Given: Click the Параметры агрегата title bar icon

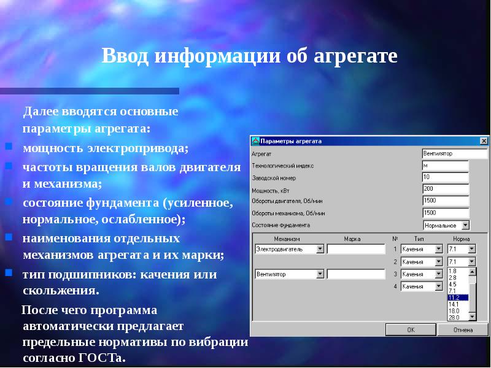Looking at the screenshot, I should point(256,141).
